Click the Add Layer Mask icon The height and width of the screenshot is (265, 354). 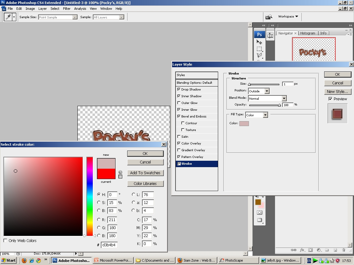point(310,250)
